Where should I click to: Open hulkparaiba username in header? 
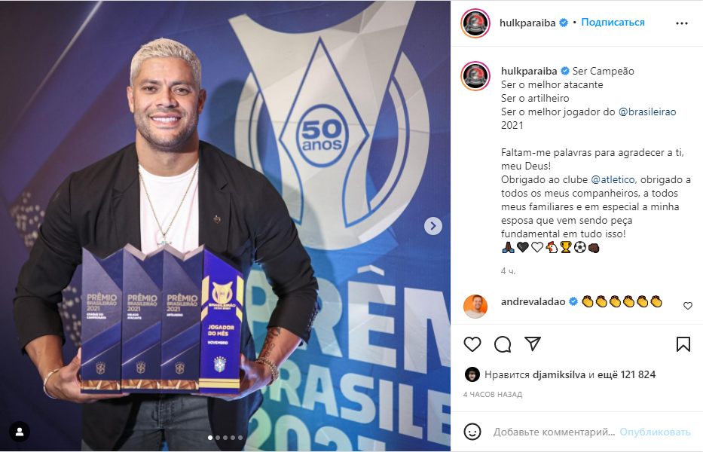[x=527, y=23]
